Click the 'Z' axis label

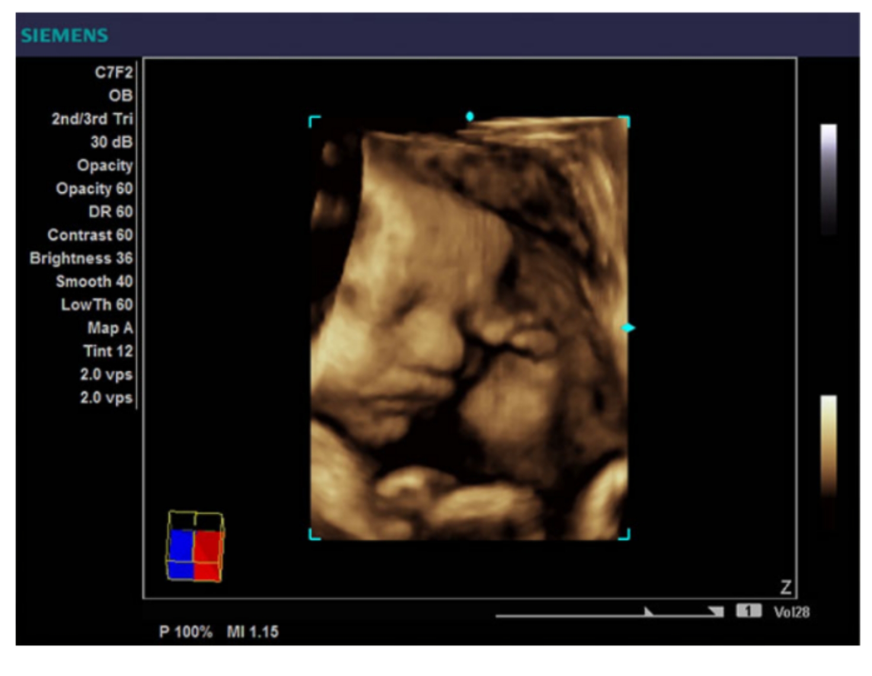pyautogui.click(x=786, y=587)
